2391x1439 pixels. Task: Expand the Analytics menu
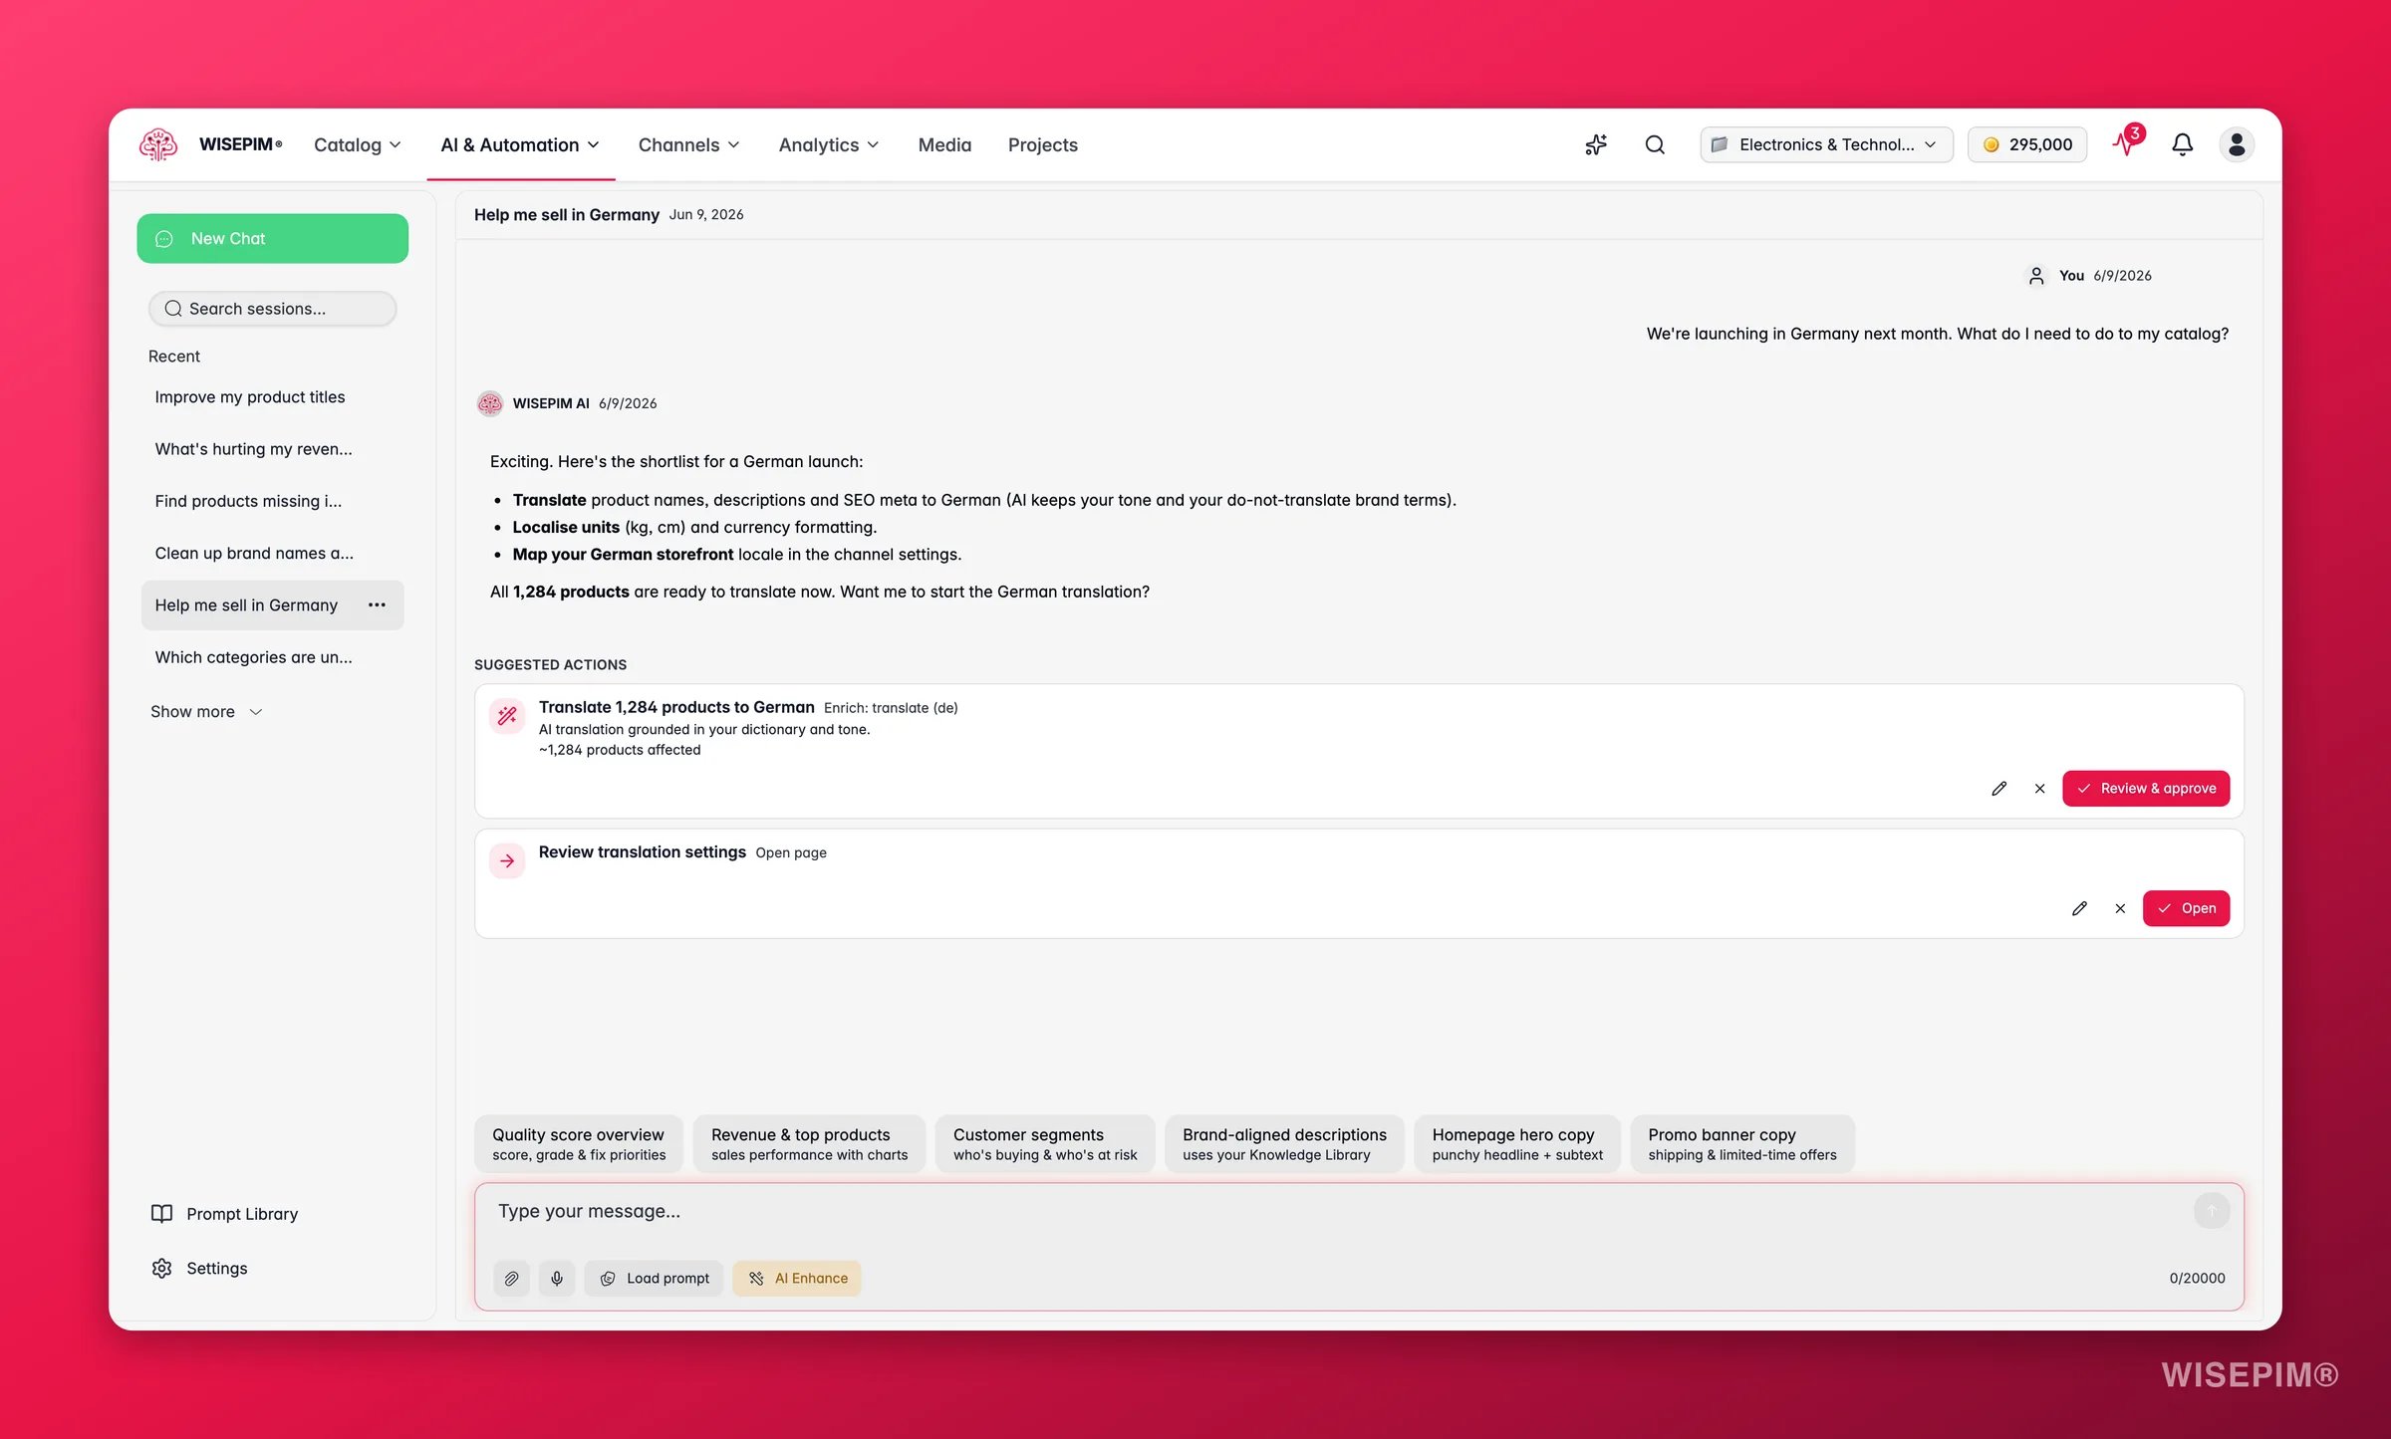tap(829, 144)
